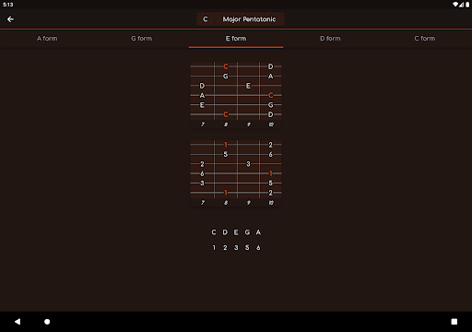472x332 pixels.
Task: Tap the 1 2 3 5 6 degree list
Action: 236,248
